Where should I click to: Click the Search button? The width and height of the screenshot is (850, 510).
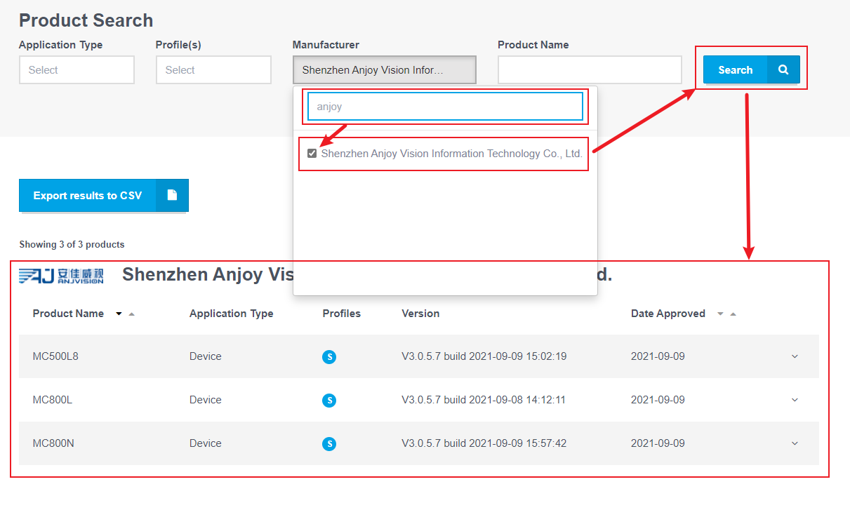pyautogui.click(x=736, y=70)
